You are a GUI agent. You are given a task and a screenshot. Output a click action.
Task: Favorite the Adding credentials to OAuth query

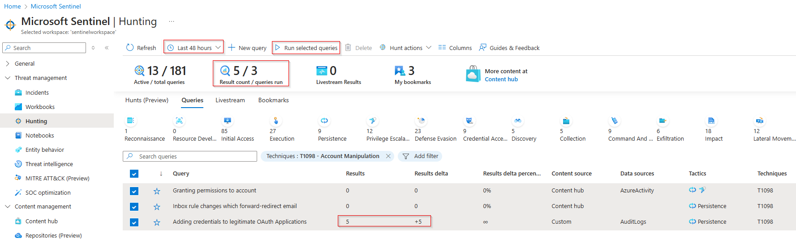[x=157, y=222]
